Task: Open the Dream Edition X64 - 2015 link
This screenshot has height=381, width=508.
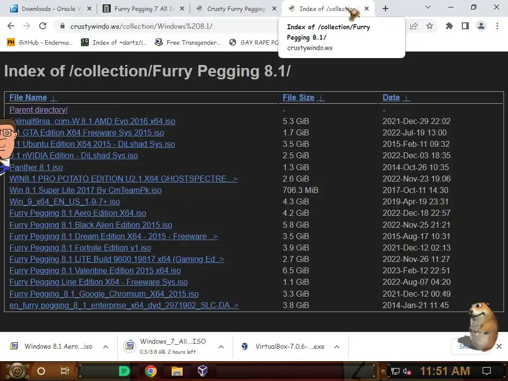Action: (114, 236)
